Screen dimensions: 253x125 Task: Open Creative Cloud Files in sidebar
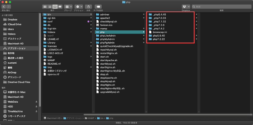point(19,82)
